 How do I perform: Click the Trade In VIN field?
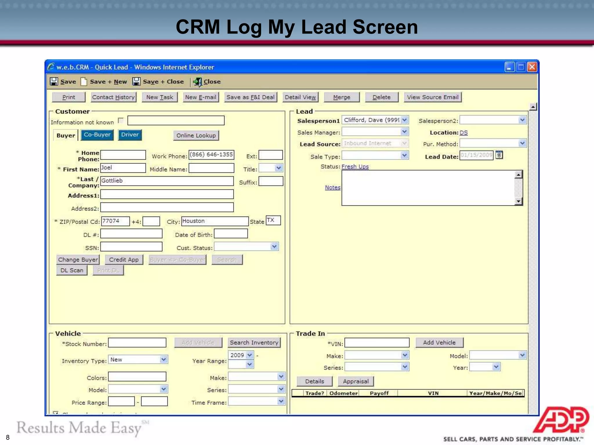[377, 343]
